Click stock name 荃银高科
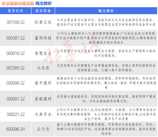The image size is (158, 137). click(43, 99)
